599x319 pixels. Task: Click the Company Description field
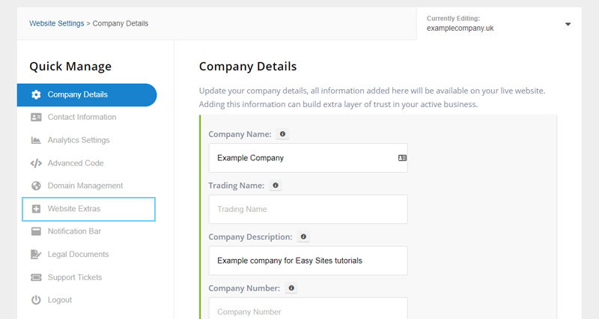point(308,261)
